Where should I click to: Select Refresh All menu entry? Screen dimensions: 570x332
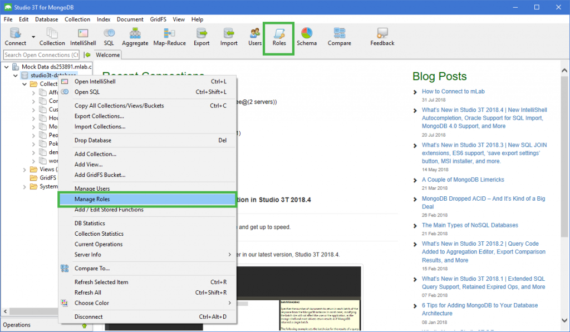(x=148, y=293)
